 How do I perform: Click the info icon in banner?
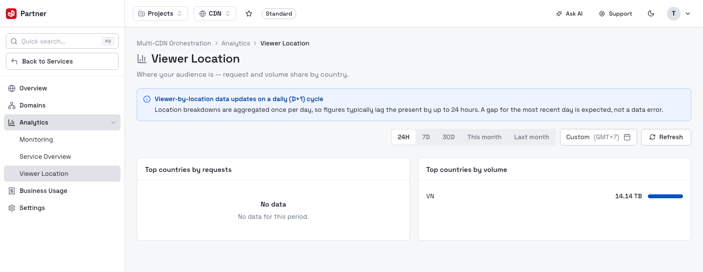click(x=147, y=99)
